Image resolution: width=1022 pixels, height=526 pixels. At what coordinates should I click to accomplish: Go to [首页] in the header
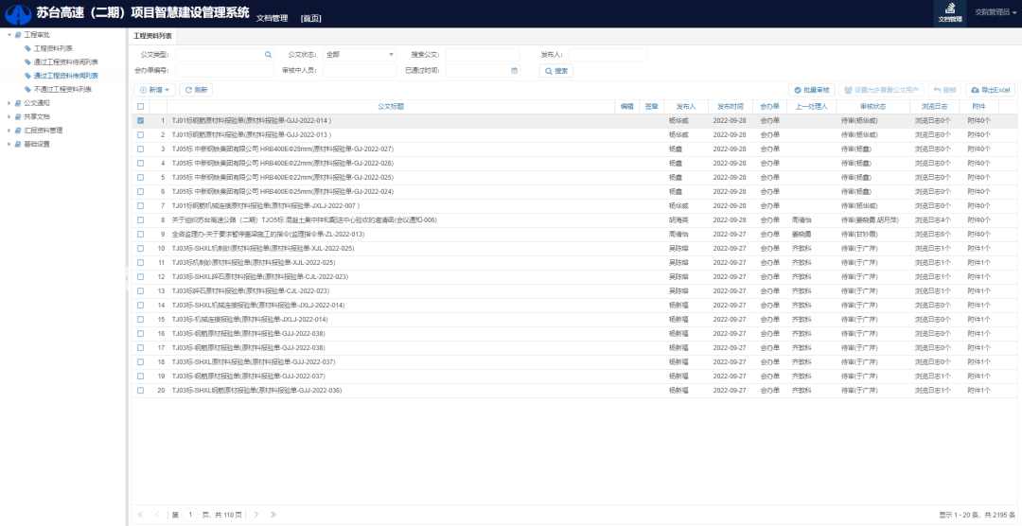(x=311, y=18)
